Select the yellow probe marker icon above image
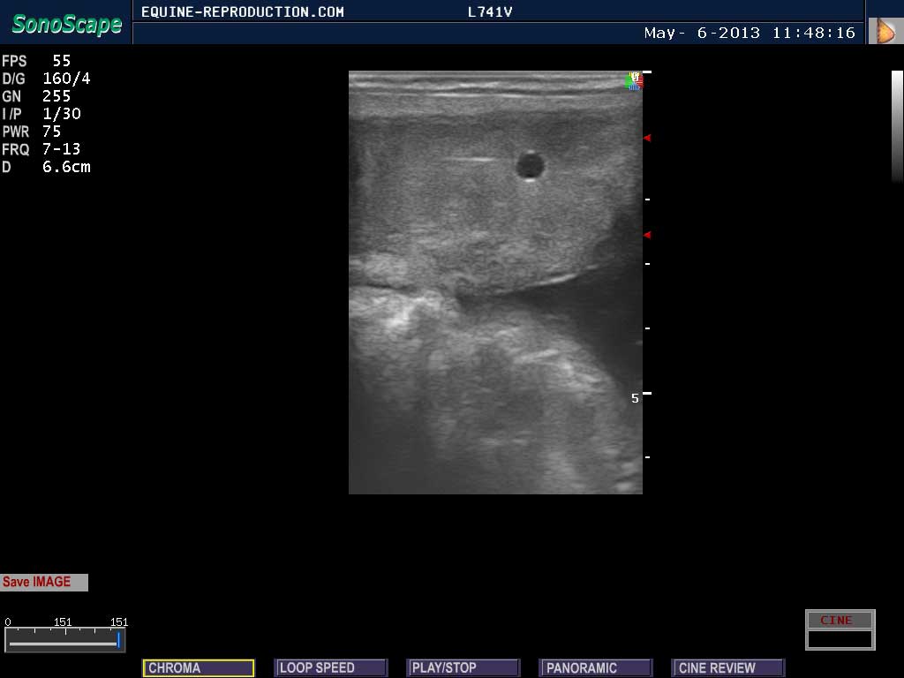Viewport: 904px width, 678px height. coord(634,75)
